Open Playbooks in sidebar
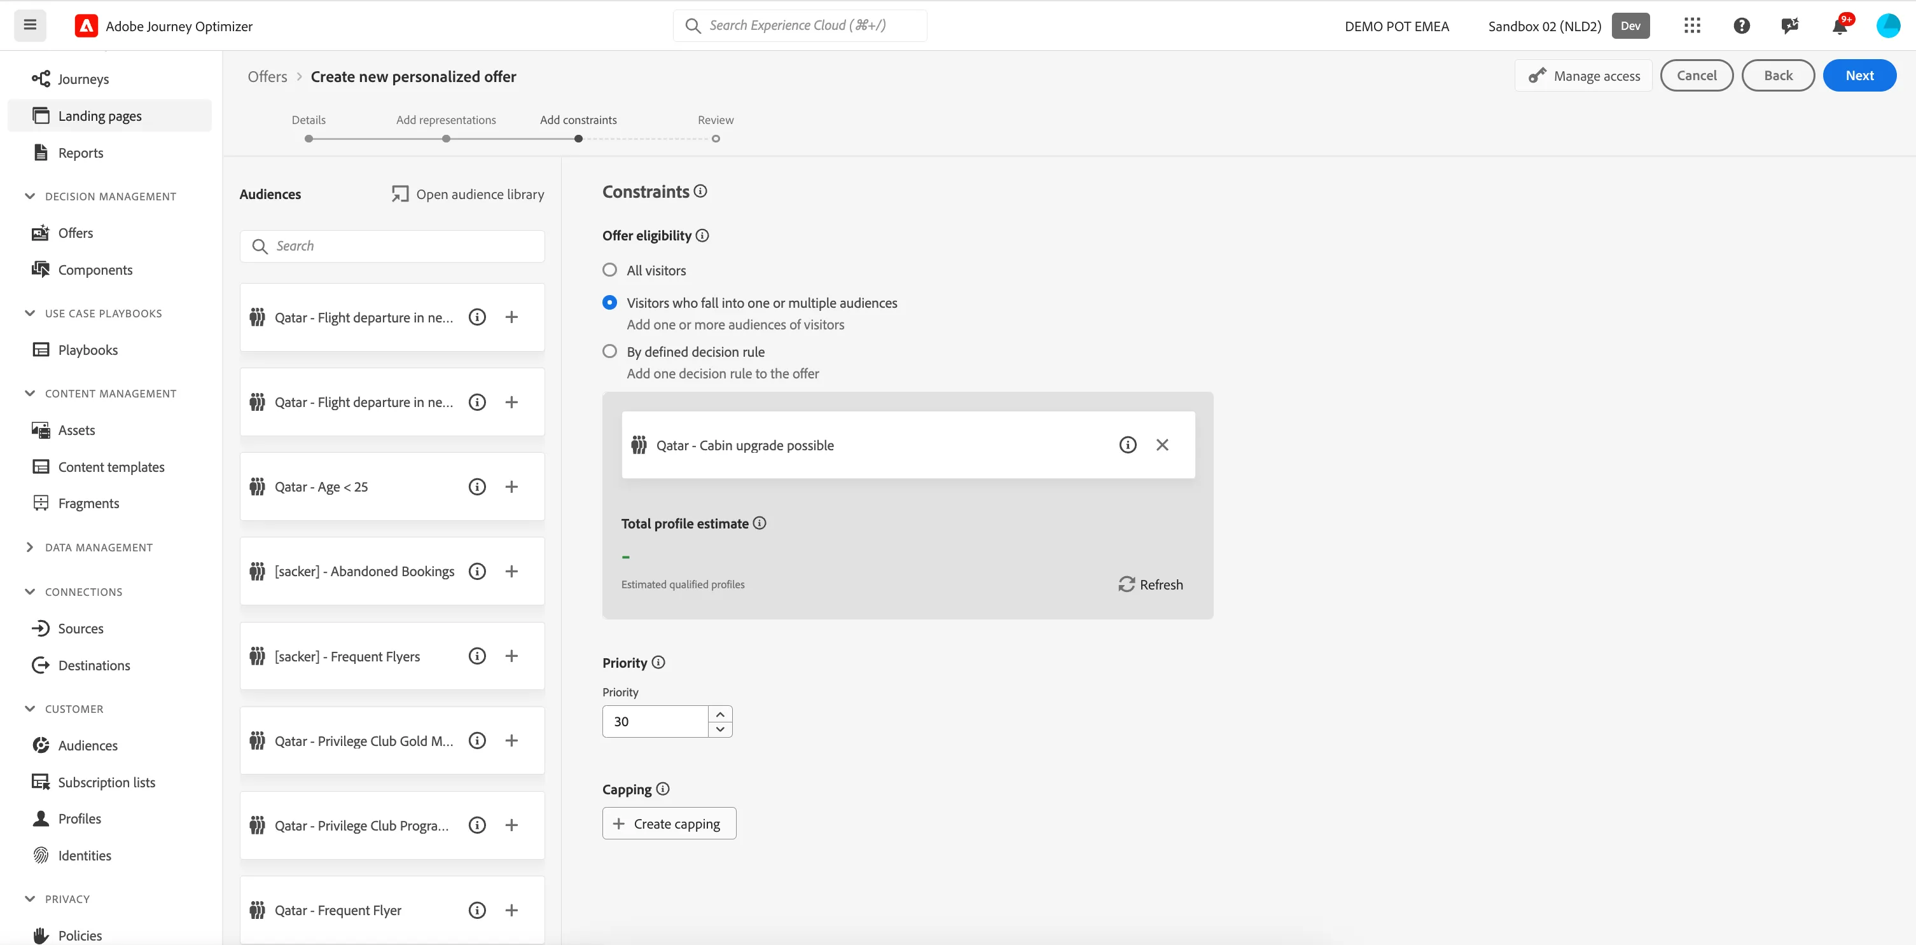The width and height of the screenshot is (1916, 945). (x=88, y=350)
